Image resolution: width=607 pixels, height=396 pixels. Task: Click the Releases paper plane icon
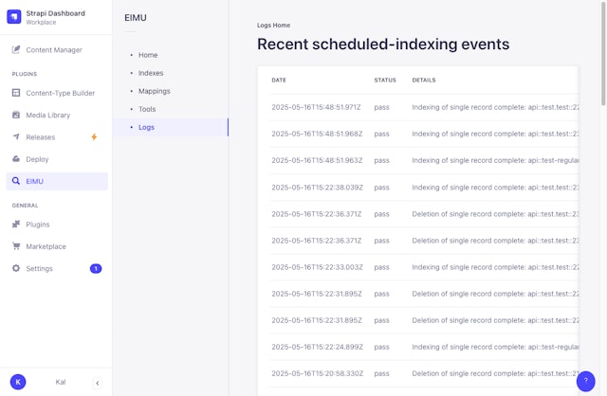tap(16, 137)
